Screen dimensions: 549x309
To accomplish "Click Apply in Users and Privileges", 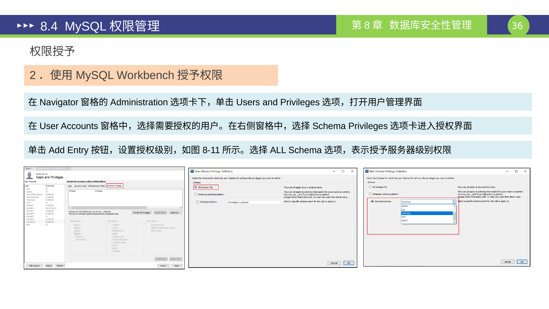I will (177, 266).
